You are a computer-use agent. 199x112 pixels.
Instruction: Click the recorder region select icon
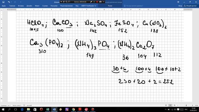pyautogui.click(x=69, y=2)
